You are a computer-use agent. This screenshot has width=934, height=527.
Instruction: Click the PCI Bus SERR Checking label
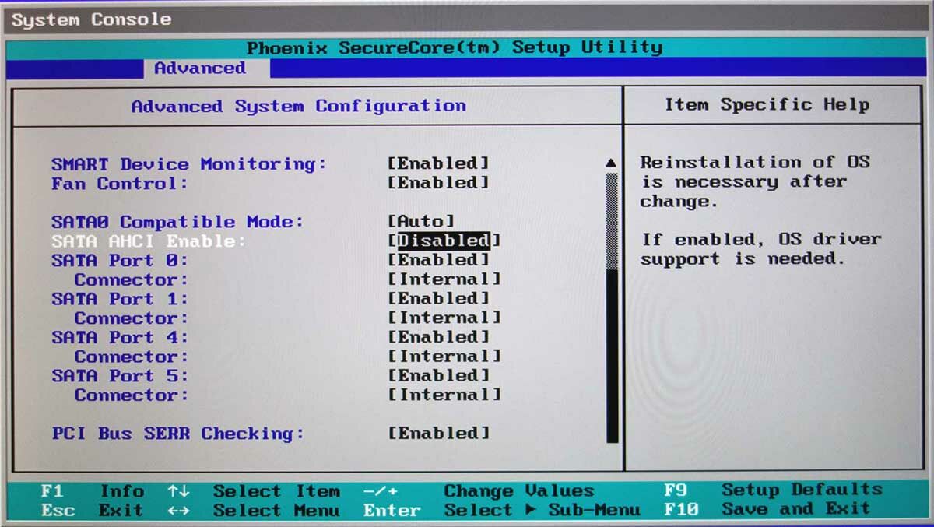pos(177,434)
